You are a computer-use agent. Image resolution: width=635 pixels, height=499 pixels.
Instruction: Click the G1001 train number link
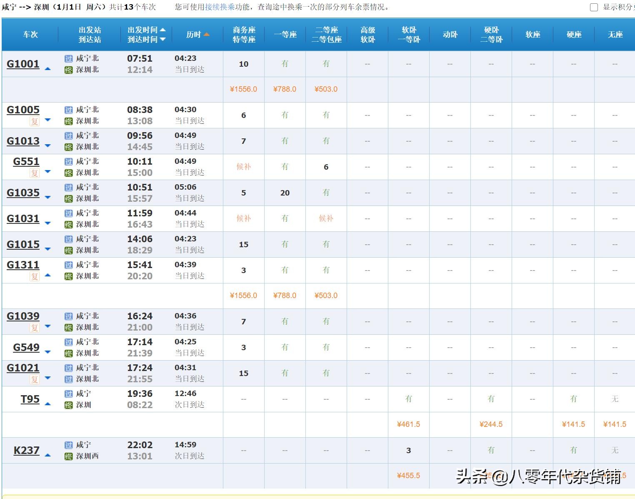(22, 64)
